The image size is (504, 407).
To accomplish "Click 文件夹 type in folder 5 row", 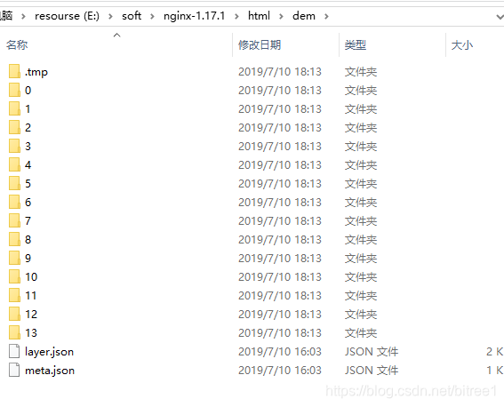I will point(361,183).
